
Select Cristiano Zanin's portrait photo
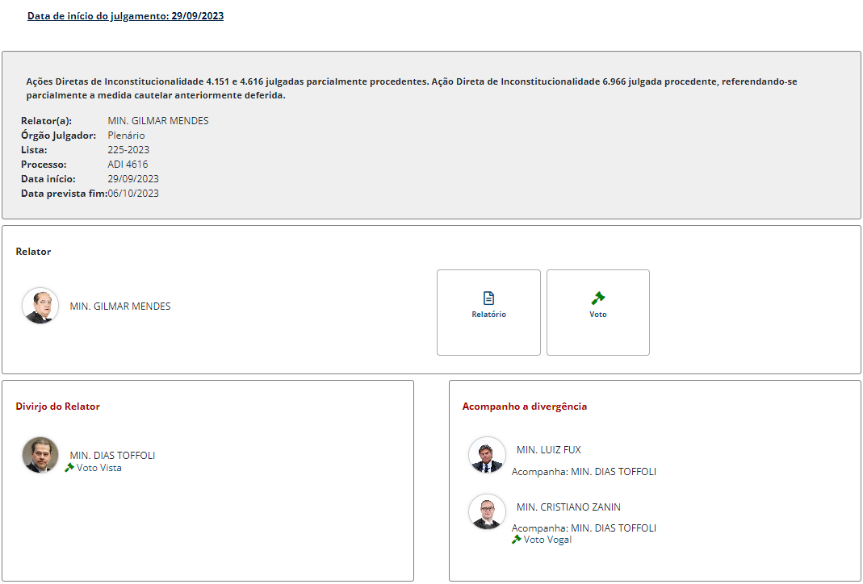point(487,512)
